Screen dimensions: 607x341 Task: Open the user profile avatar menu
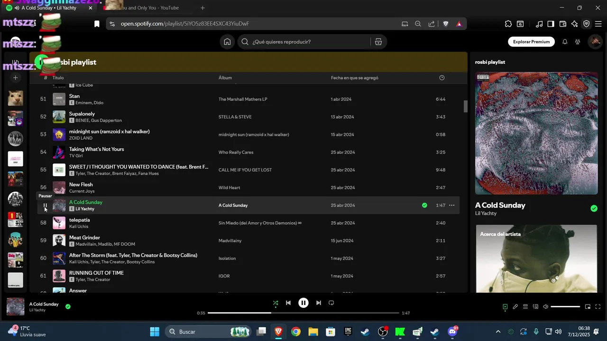(595, 42)
